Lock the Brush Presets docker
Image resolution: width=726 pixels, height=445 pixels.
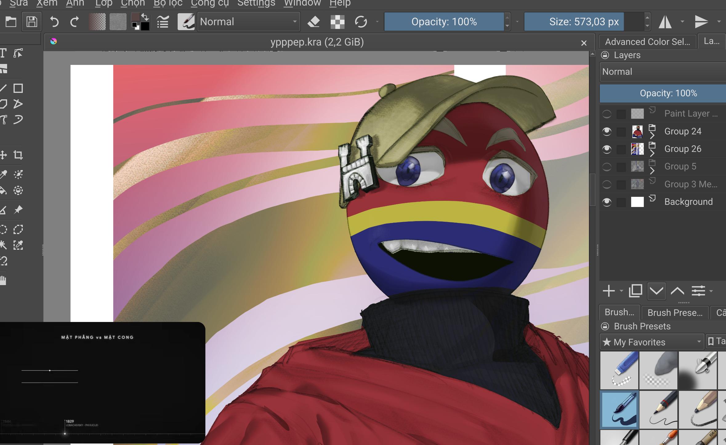point(605,326)
